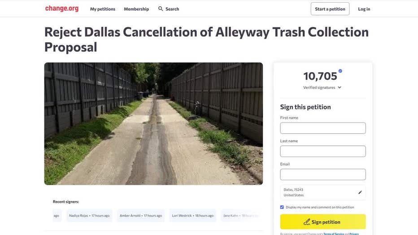Select recent signer Lori Westrick
This screenshot has height=235, width=418.
[193, 216]
